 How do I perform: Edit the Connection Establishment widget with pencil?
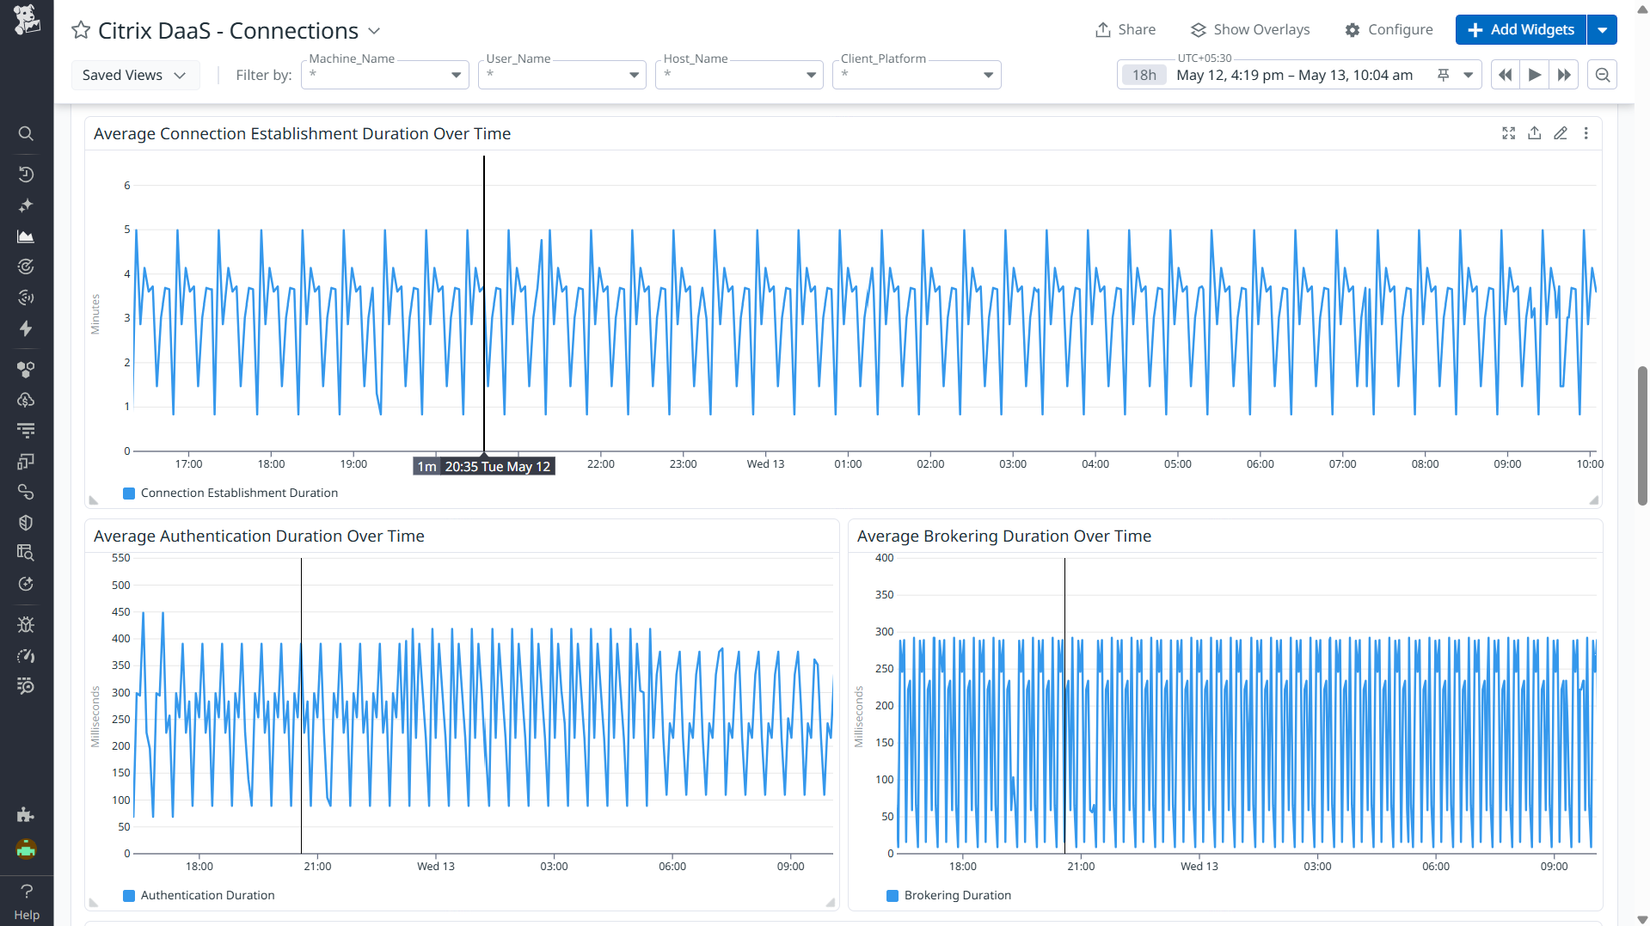1561,133
